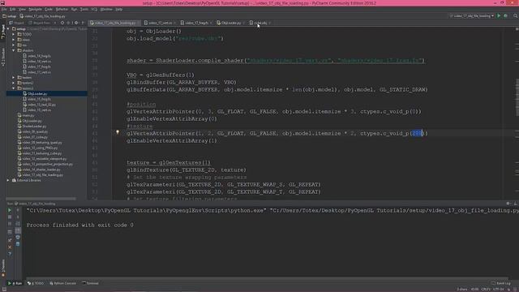Viewport: 519px width, 292px height.
Task: Run the configuration with the top-right green arrow
Action: 499,16
